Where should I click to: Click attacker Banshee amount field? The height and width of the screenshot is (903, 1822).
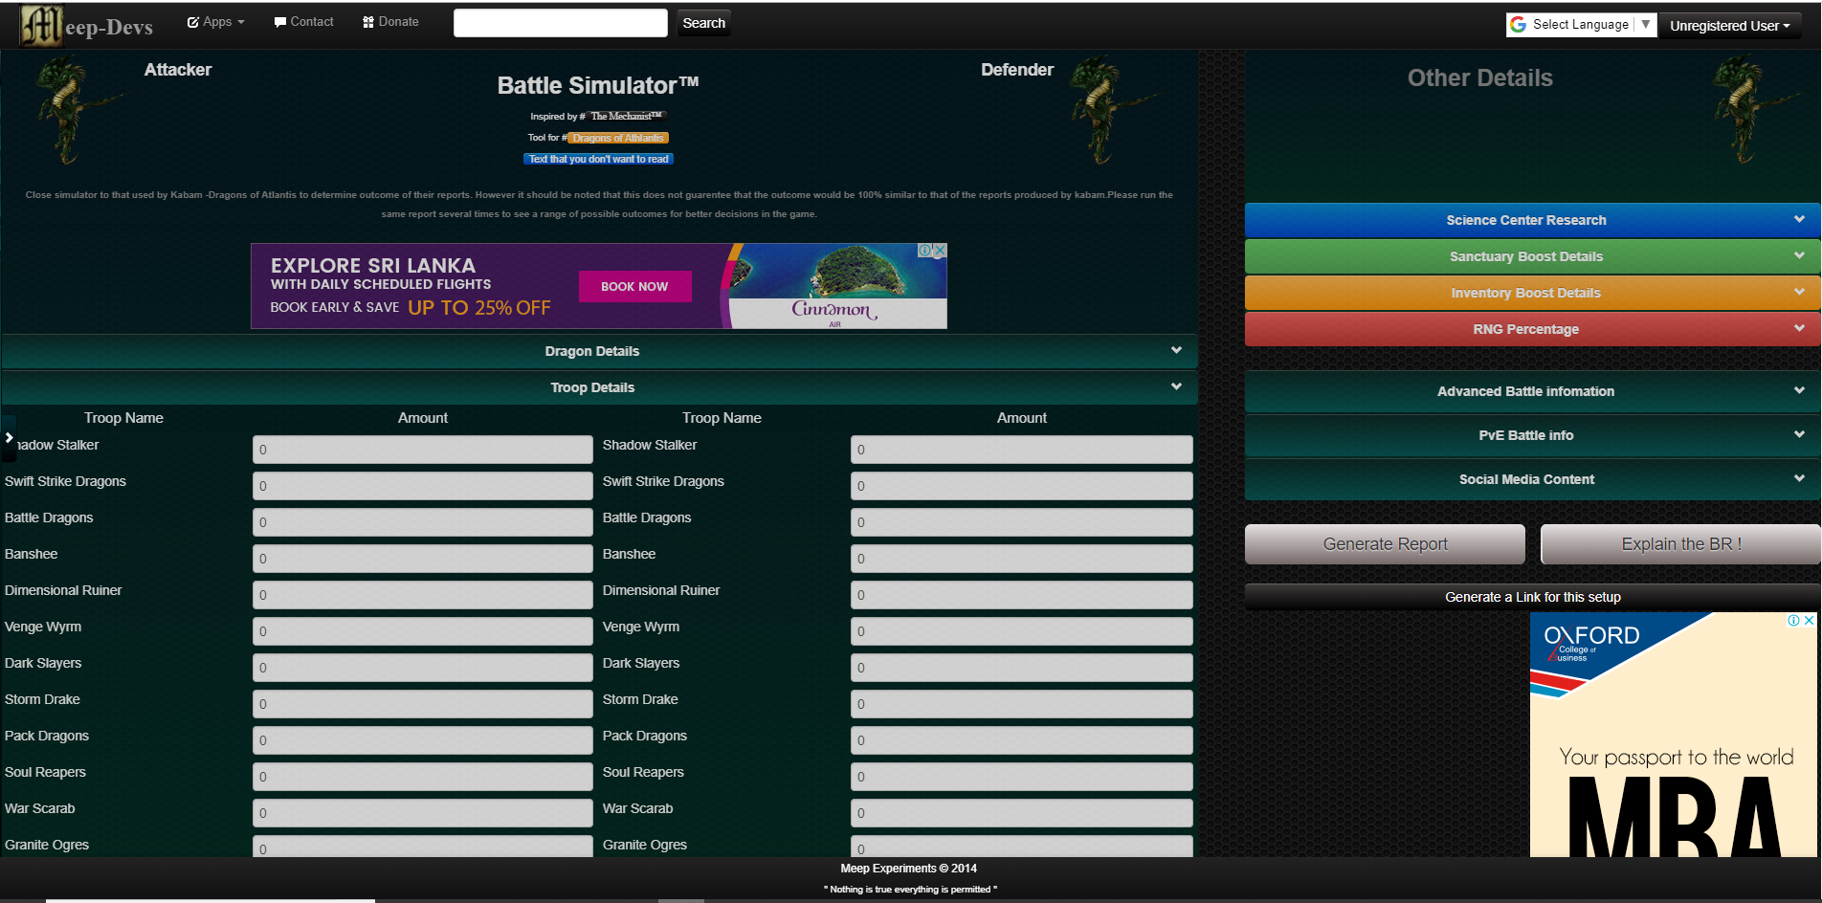click(422, 559)
